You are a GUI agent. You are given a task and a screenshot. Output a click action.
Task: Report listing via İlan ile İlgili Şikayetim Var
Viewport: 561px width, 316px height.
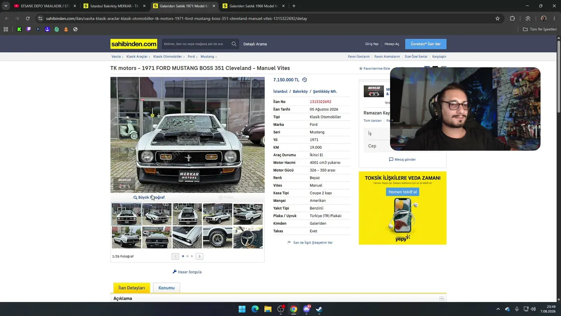pyautogui.click(x=310, y=243)
